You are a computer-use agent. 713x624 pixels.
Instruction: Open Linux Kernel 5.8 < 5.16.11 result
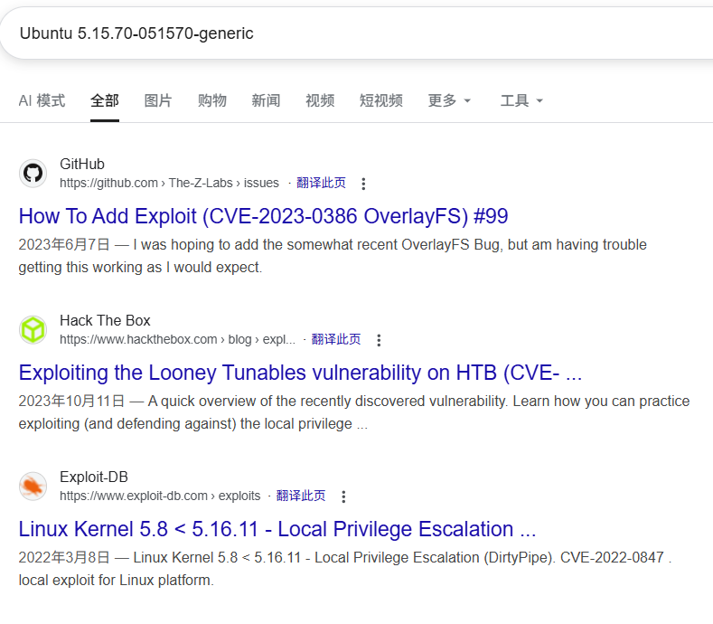pyautogui.click(x=277, y=529)
